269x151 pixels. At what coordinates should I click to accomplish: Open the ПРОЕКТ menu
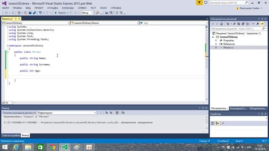(x=39, y=8)
